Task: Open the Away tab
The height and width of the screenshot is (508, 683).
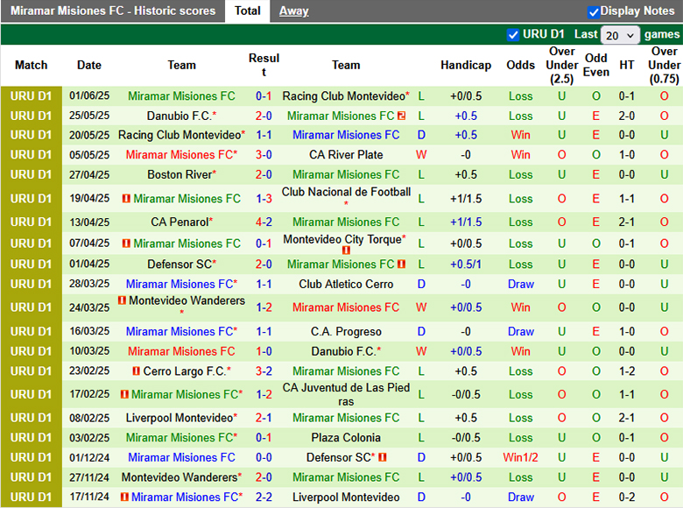Action: point(293,11)
